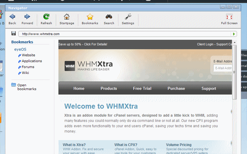Click the Back arrow icon
Viewport: 247px width, 154px height.
[12, 17]
